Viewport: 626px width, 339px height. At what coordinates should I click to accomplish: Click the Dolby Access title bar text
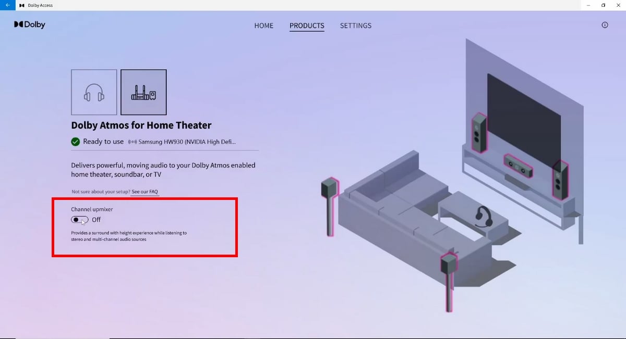[x=40, y=5]
